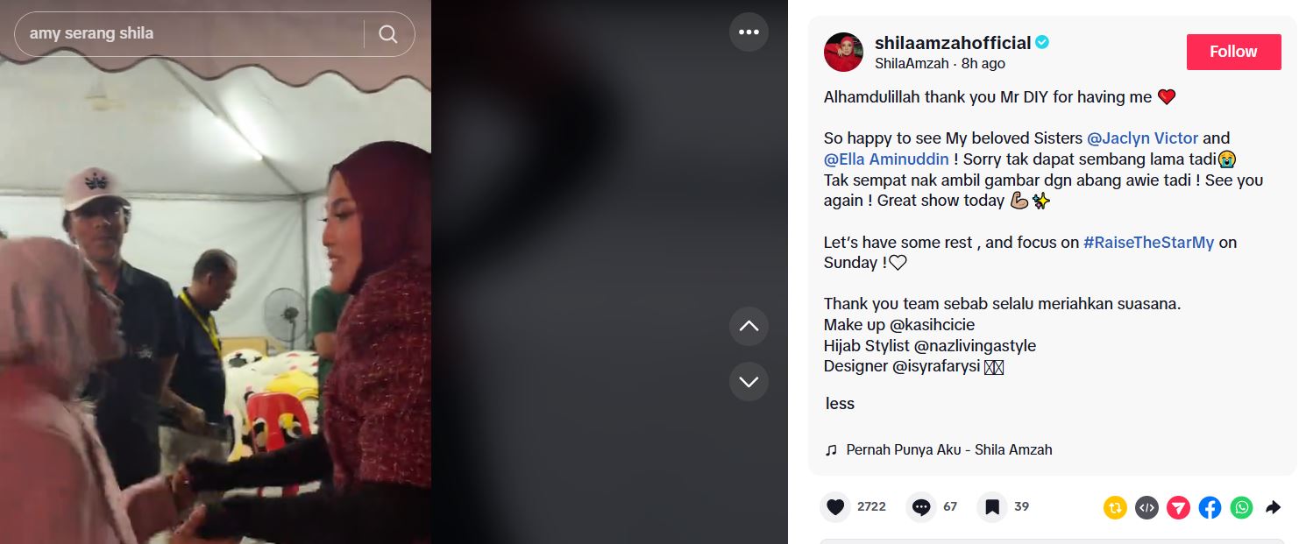
Task: Click the search magnifier icon
Action: coord(388,34)
